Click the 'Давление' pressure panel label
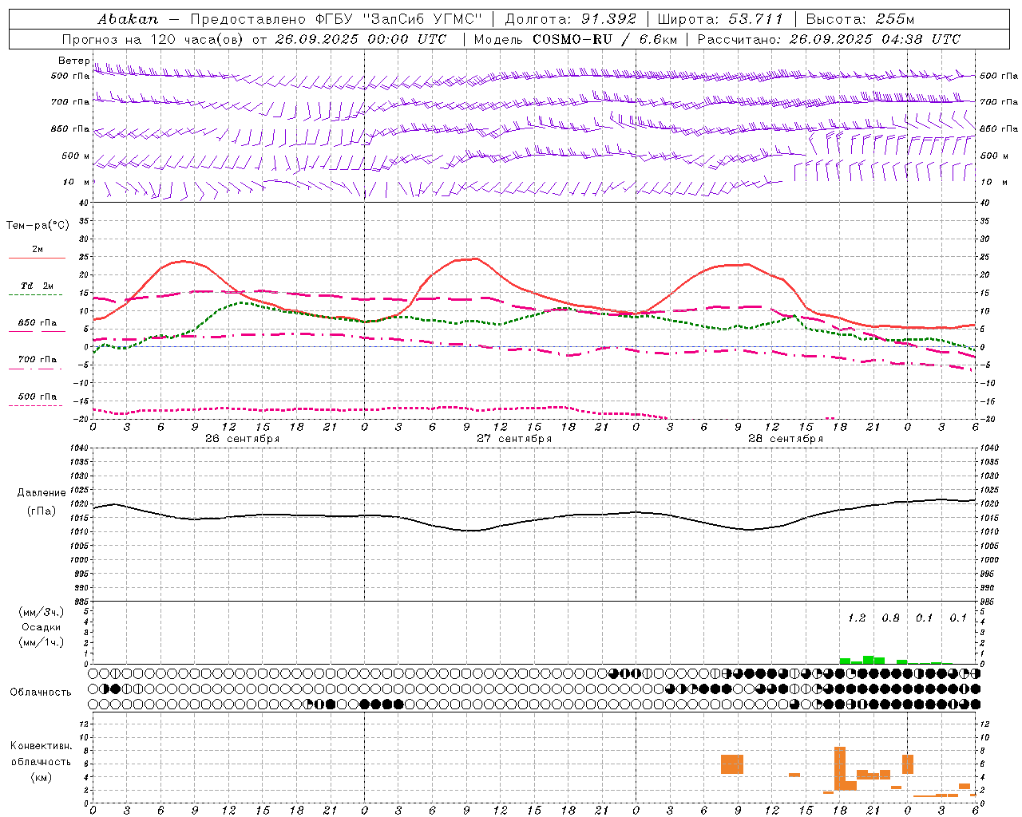The width and height of the screenshot is (1022, 817). tap(42, 493)
